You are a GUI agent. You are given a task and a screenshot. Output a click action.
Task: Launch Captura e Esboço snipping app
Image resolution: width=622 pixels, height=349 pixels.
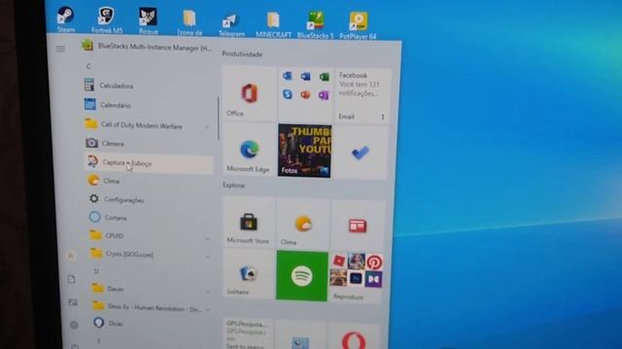tap(149, 163)
